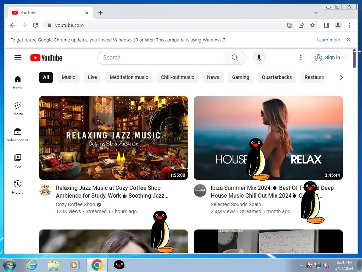Open Cozy Coffee Shop channel name
The height and width of the screenshot is (272, 362).
coord(76,204)
